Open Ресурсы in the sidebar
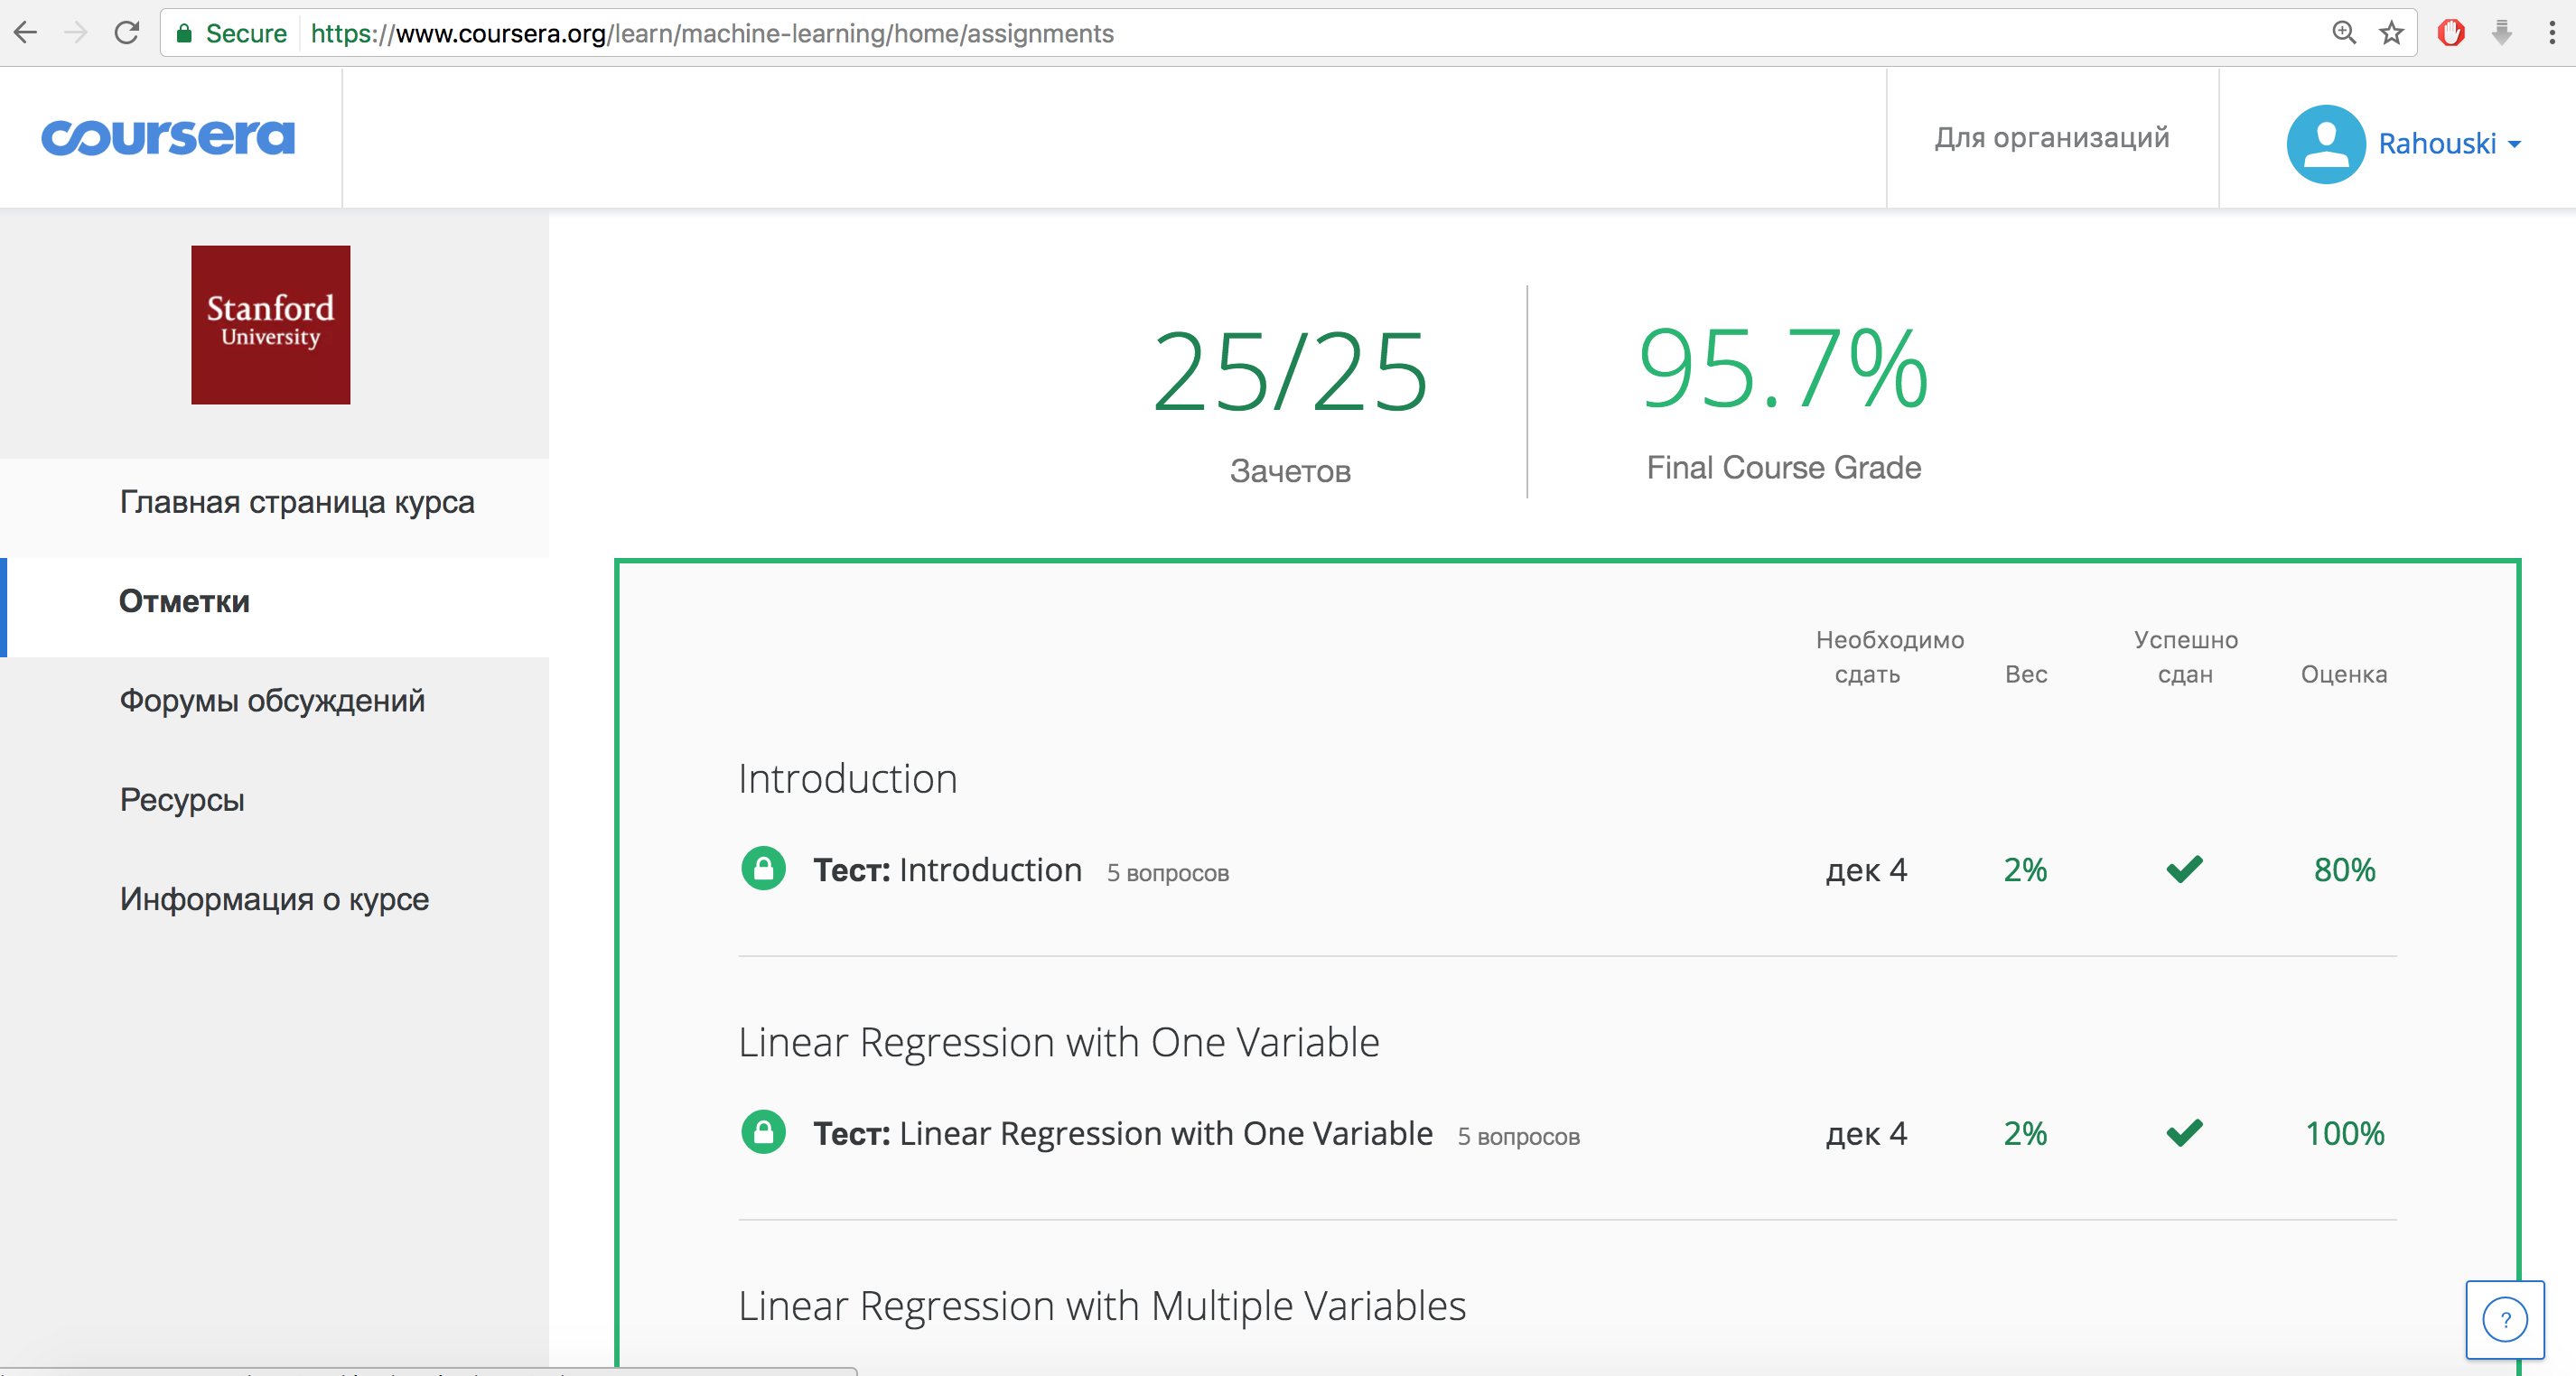Viewport: 2576px width, 1376px height. tap(182, 799)
